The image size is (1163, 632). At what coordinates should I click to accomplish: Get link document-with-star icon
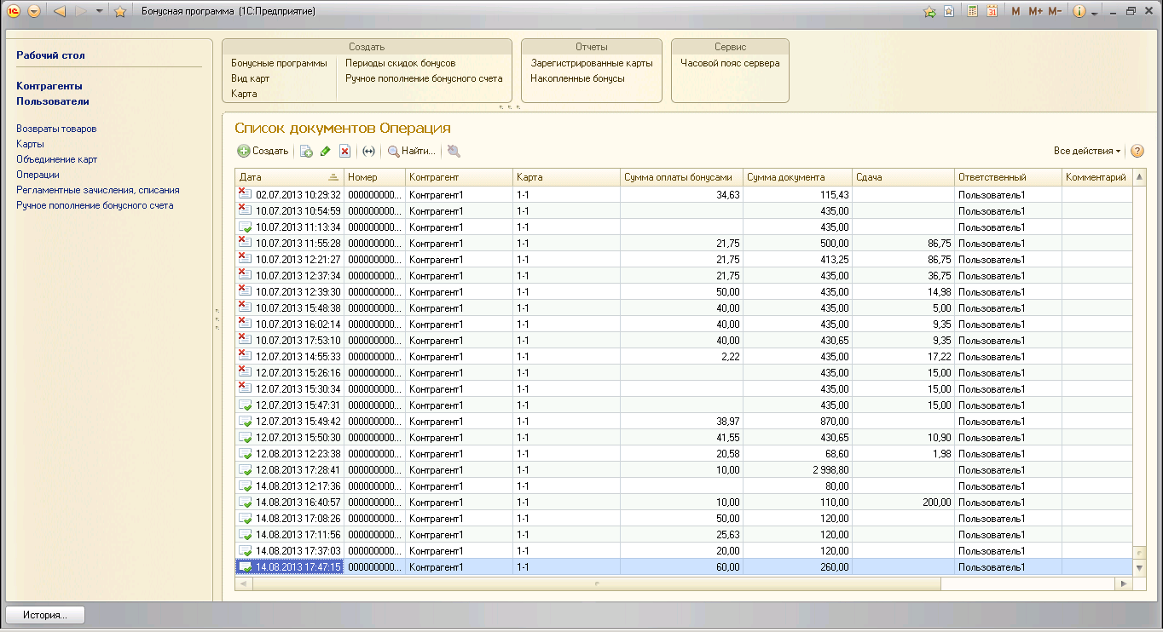point(948,11)
